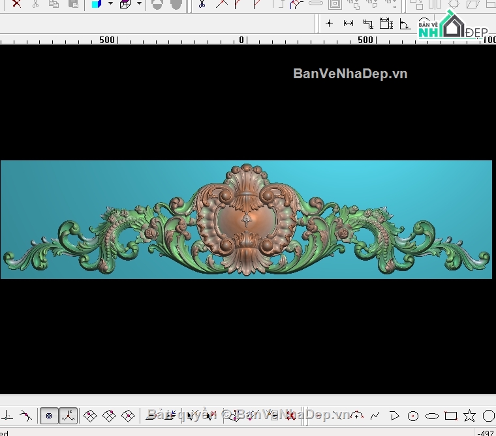Select the closed polyline arrow-shaped tool
Image resolution: width=496 pixels, height=436 pixels.
point(394,416)
